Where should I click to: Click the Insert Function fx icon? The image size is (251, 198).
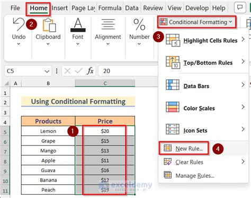[90, 71]
